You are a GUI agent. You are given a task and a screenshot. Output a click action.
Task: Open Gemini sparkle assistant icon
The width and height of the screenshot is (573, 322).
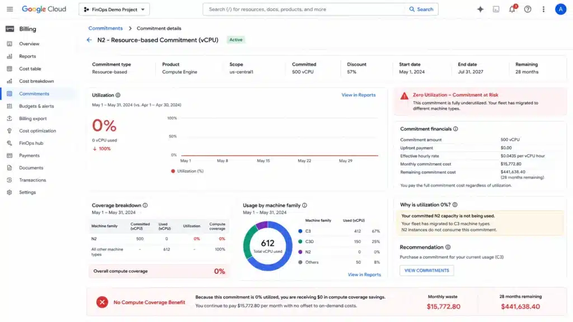tap(480, 10)
